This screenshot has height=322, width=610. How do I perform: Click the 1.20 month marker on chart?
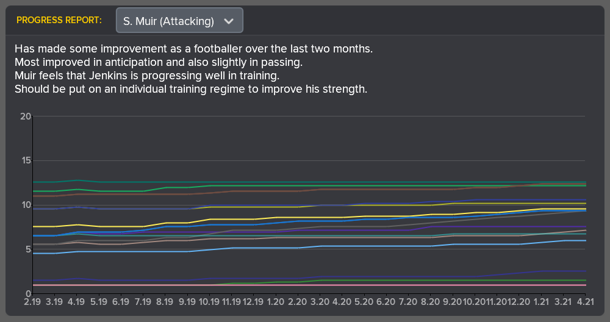coord(276,302)
